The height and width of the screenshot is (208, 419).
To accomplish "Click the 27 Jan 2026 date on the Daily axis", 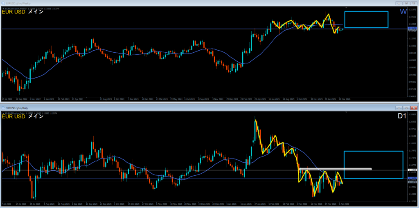I will coord(260,204).
